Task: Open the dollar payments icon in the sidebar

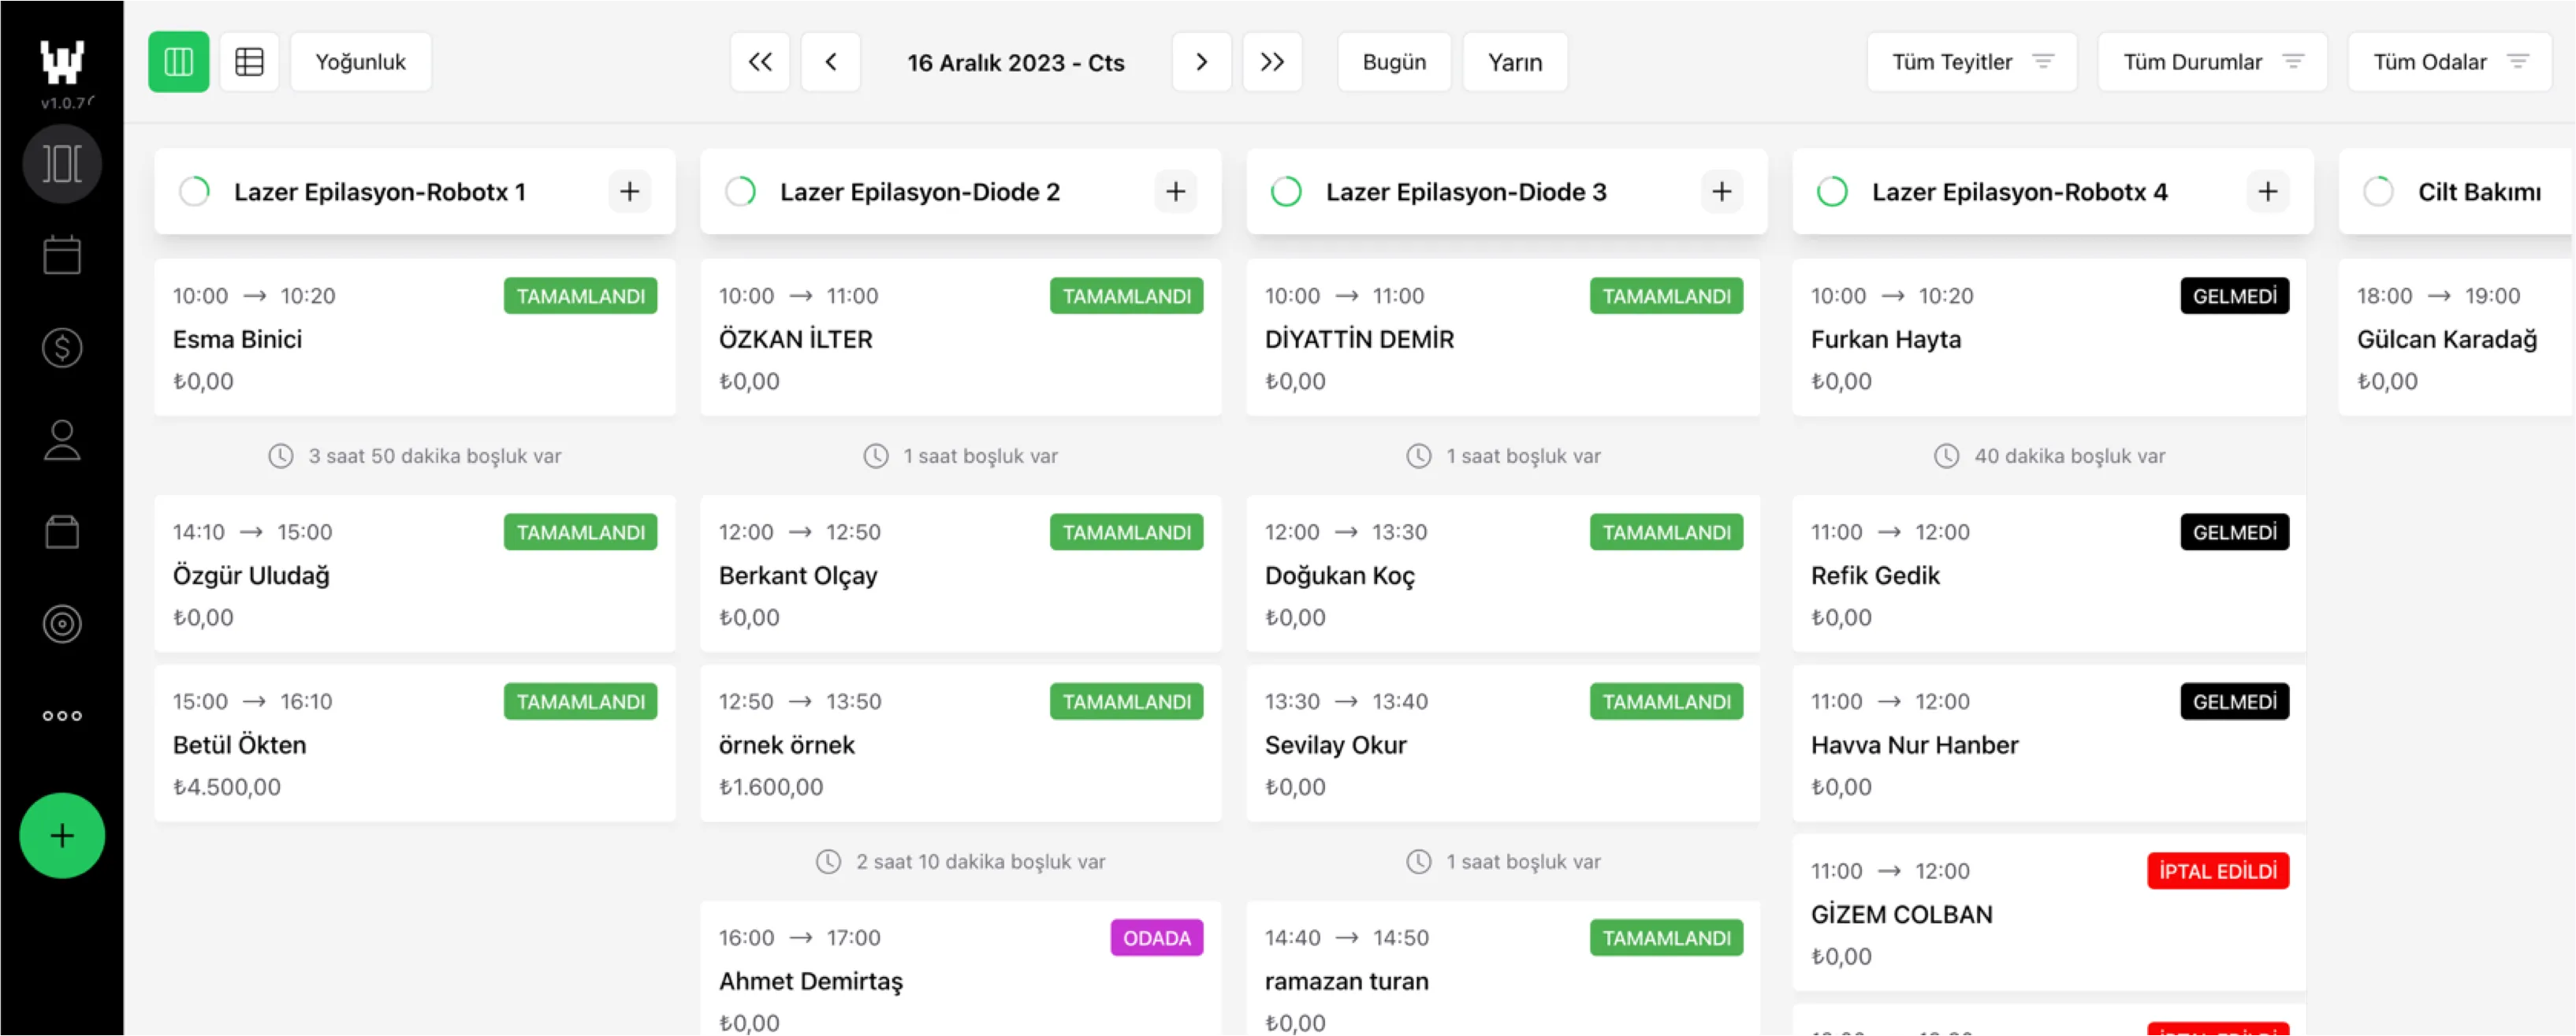Action: 62,347
